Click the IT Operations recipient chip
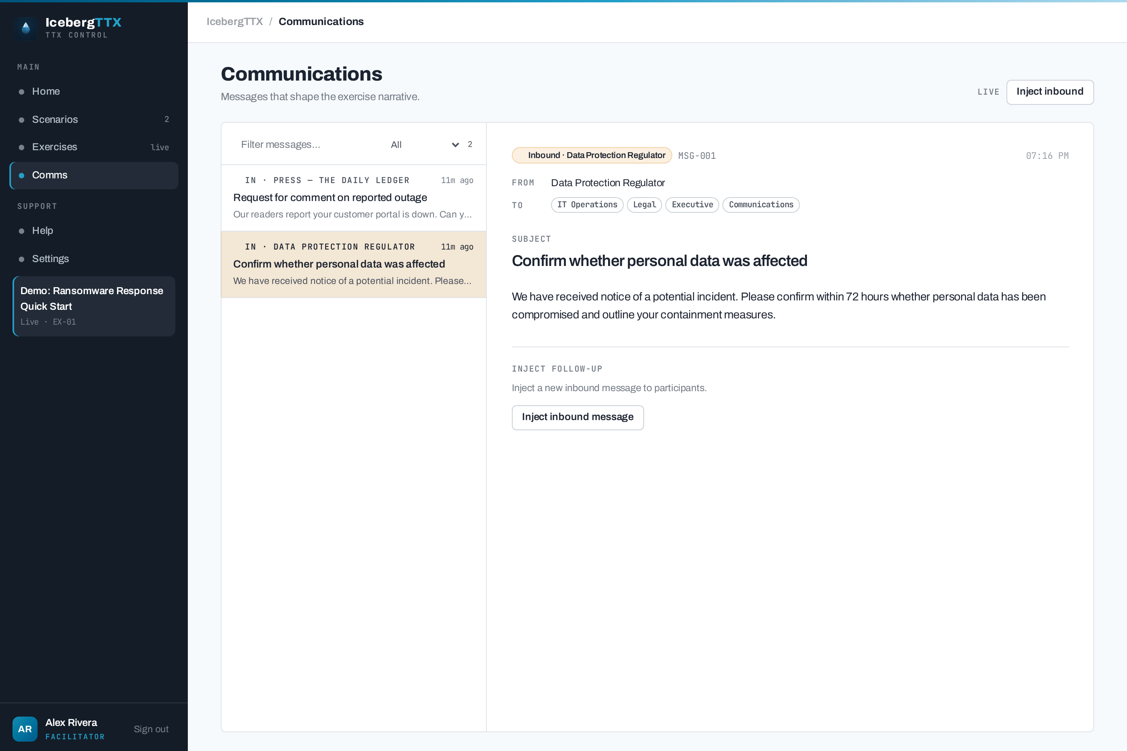The height and width of the screenshot is (751, 1127). point(587,205)
